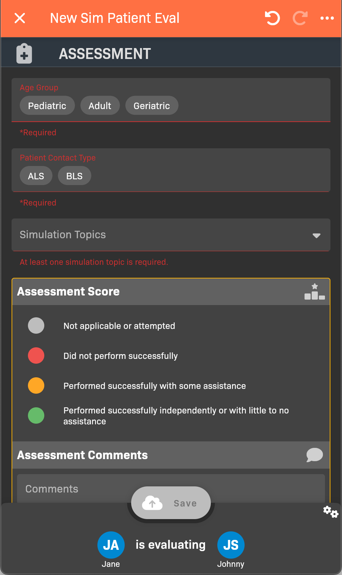Screen dimensions: 342x575
Task: Select the green 'performed independently' score
Action: (x=36, y=415)
